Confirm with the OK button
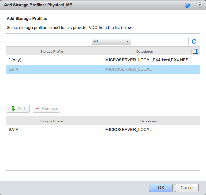The width and height of the screenshot is (206, 195). (x=161, y=188)
